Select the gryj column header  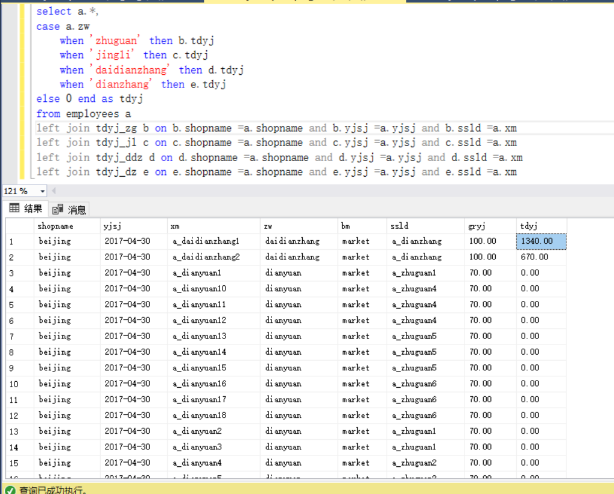(x=490, y=226)
